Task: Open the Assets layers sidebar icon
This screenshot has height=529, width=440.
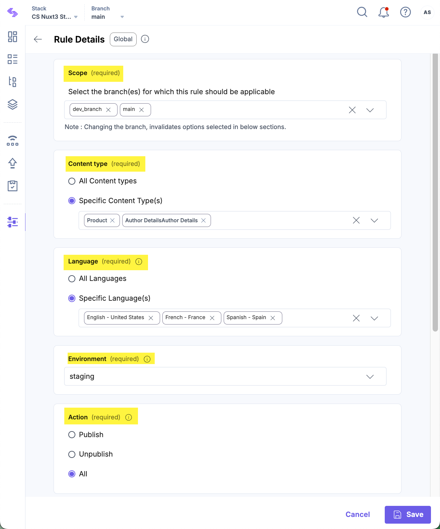Action: click(x=12, y=104)
